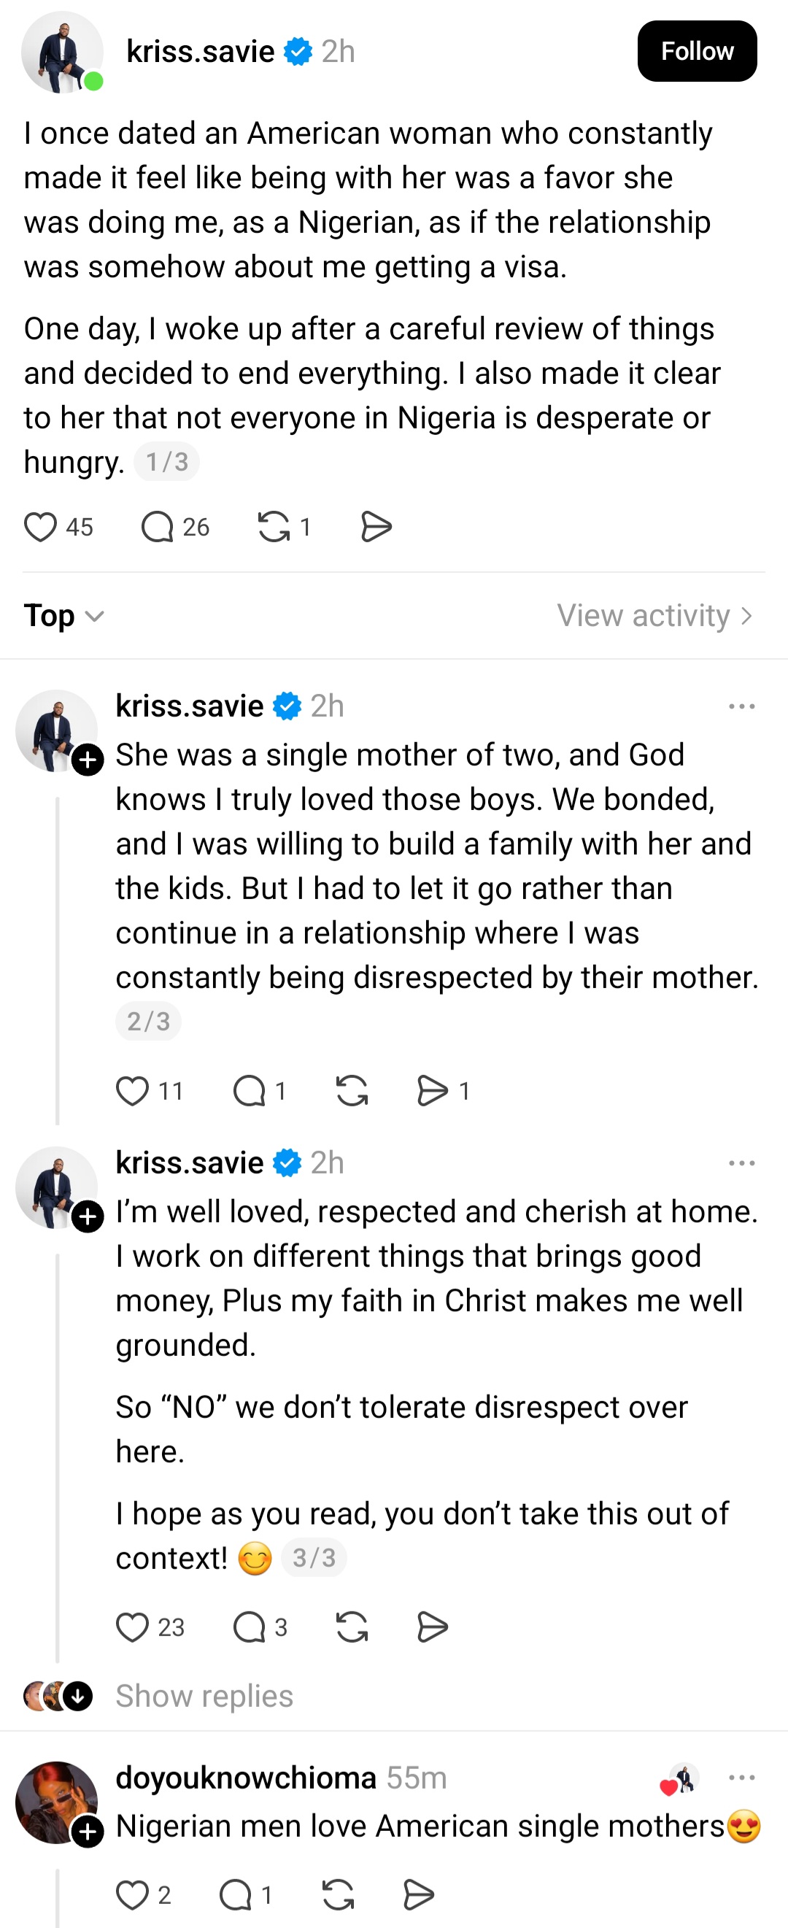Share the first post via direct message
Viewport: 788px width, 1928px height.
[376, 525]
